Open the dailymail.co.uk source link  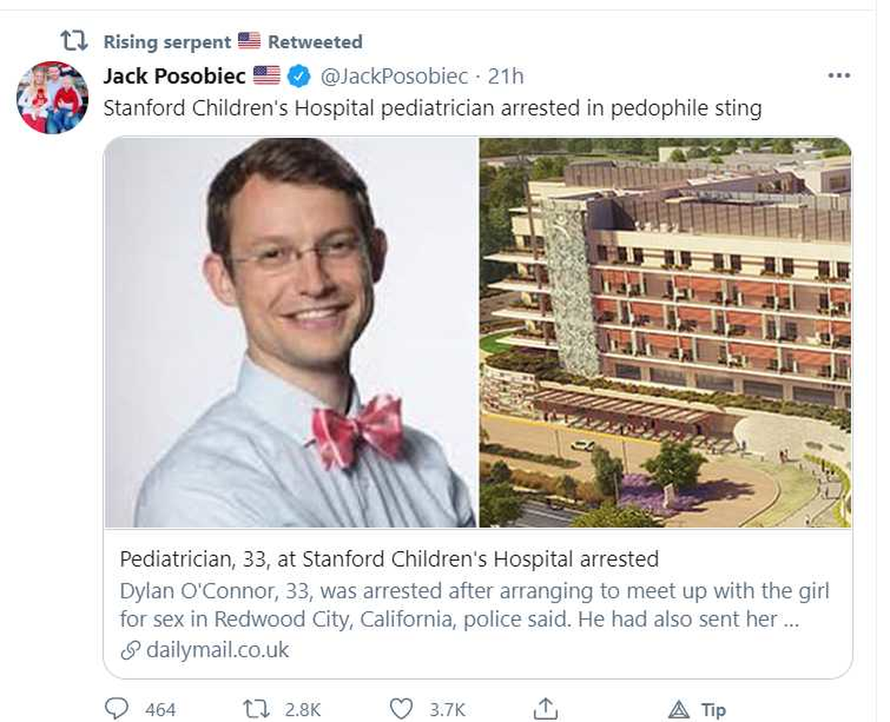point(217,650)
